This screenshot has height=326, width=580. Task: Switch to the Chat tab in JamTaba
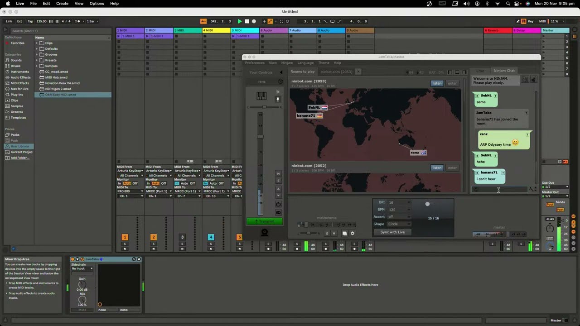coord(480,71)
